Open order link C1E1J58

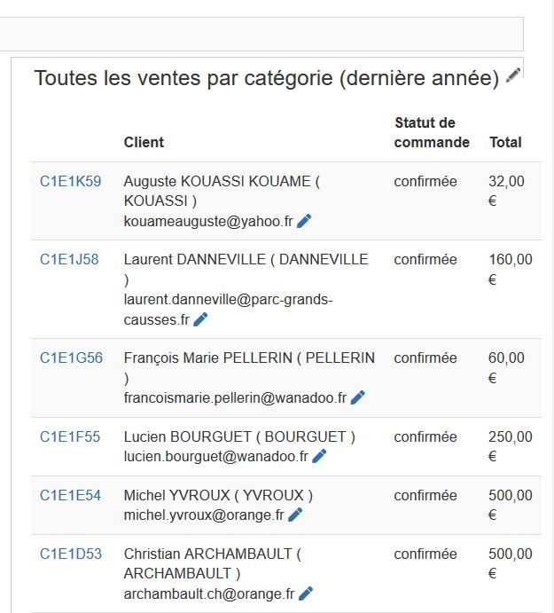pyautogui.click(x=69, y=260)
